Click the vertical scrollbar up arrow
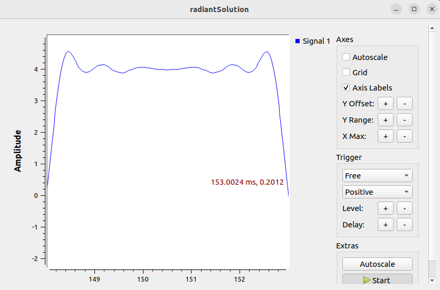The width and height of the screenshot is (440, 290). pos(432,28)
